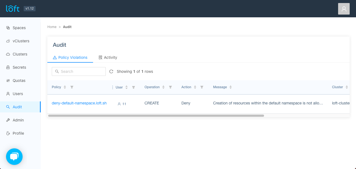356x169 pixels.
Task: Click the Loft logo
Action: 13,9
